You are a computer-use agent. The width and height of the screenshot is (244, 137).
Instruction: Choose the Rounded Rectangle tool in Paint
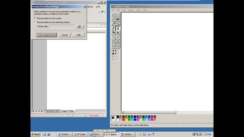point(118,46)
